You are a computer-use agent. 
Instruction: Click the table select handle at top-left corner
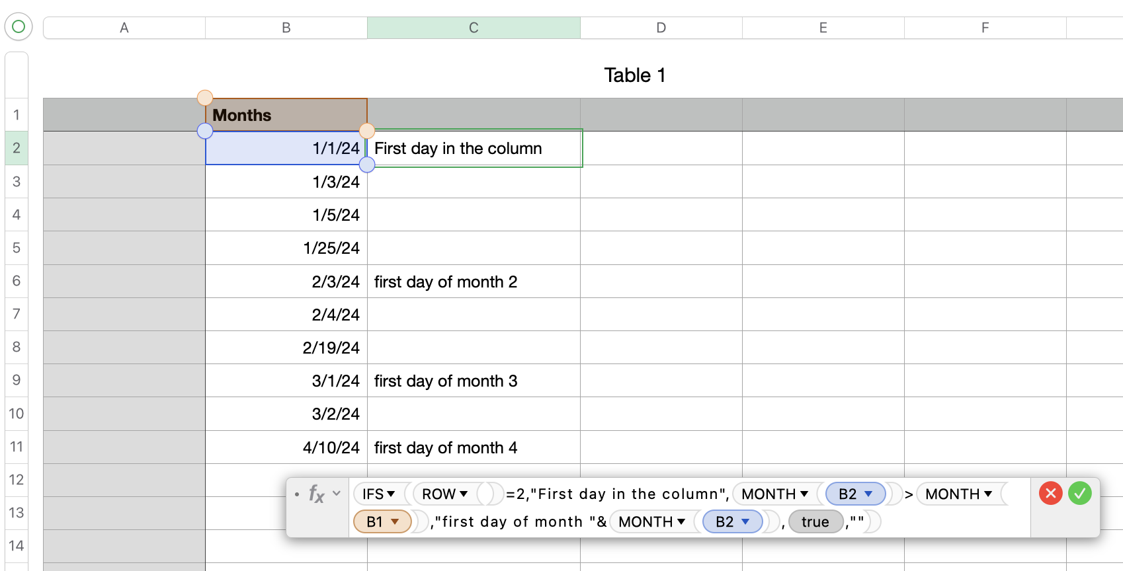coord(19,27)
